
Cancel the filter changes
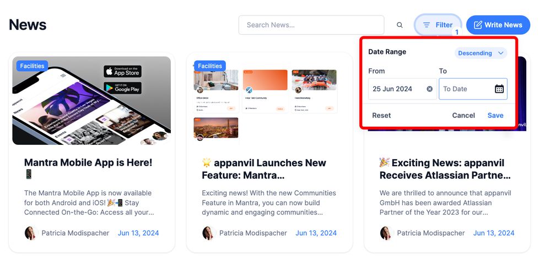[463, 115]
